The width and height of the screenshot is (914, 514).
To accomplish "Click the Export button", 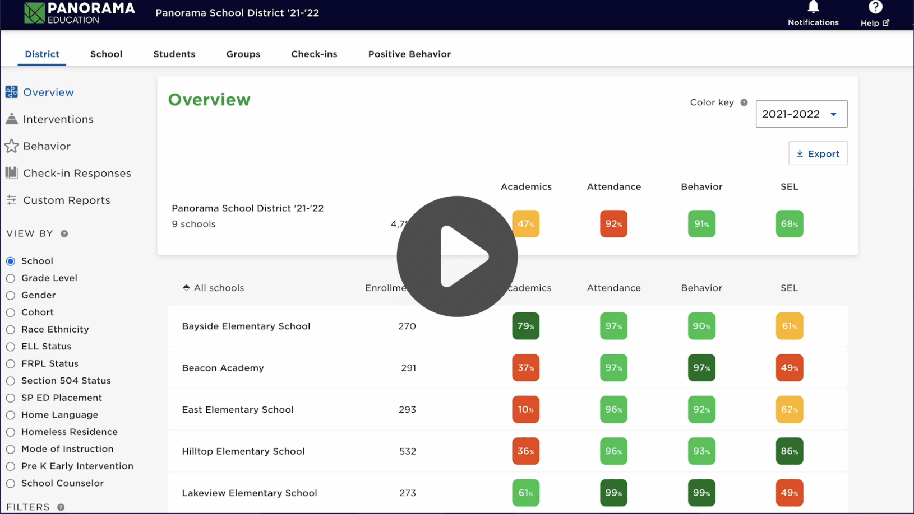I will coord(818,153).
